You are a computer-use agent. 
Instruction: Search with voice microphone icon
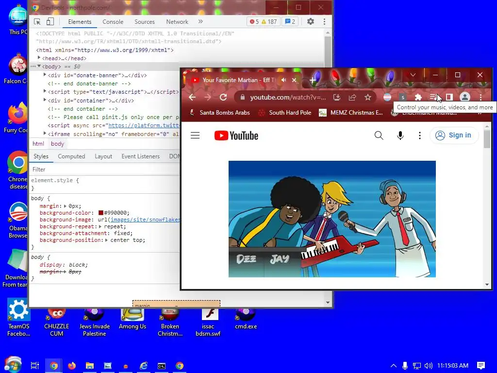(x=400, y=136)
